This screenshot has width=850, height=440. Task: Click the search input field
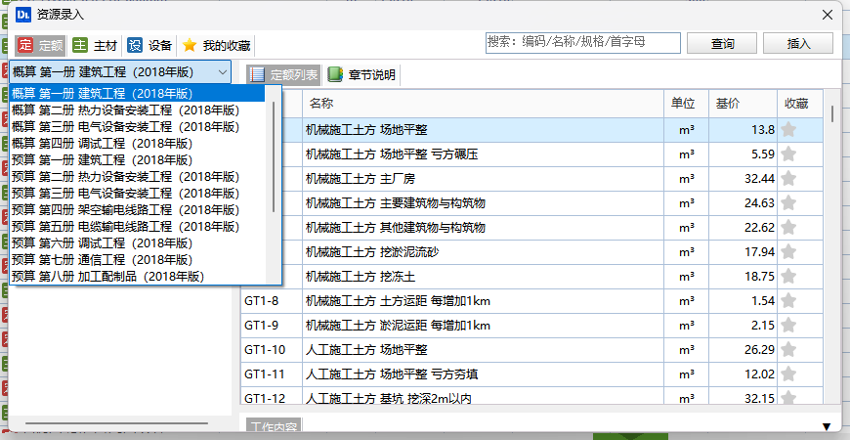(582, 43)
